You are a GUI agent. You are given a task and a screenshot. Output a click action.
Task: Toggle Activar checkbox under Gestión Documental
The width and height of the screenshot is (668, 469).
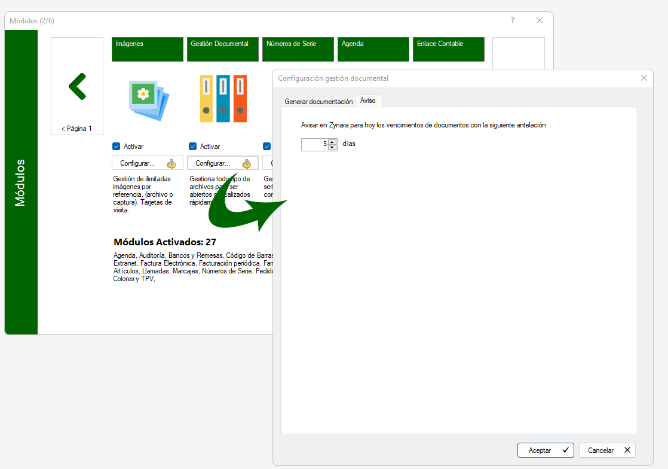point(193,147)
